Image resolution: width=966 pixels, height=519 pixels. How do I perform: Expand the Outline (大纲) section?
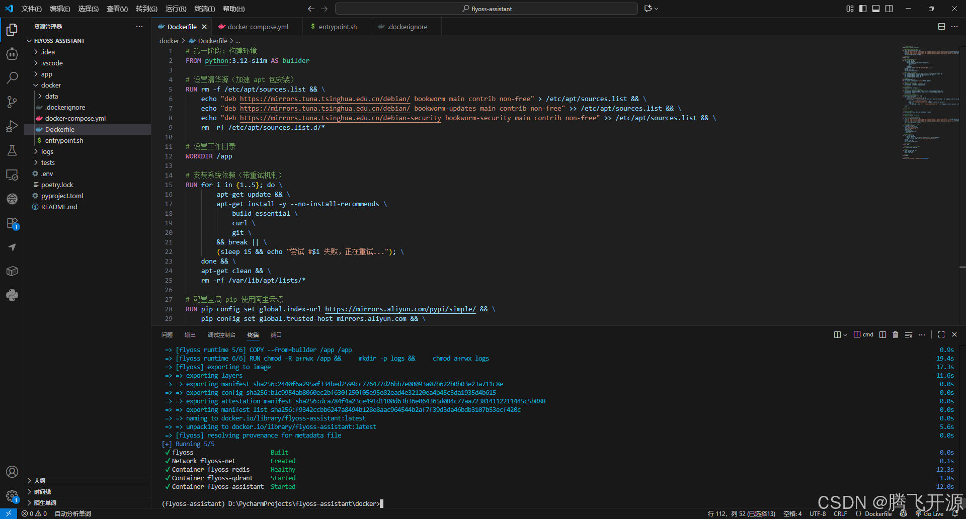pyautogui.click(x=88, y=481)
